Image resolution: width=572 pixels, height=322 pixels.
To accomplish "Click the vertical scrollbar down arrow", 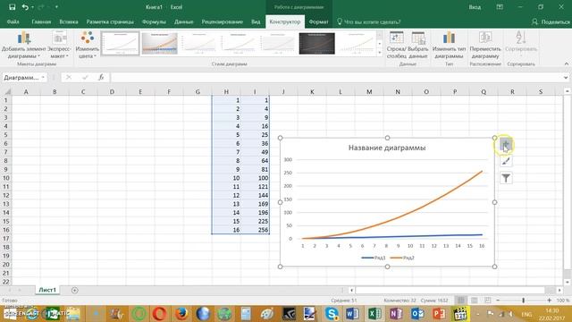I will click(567, 282).
